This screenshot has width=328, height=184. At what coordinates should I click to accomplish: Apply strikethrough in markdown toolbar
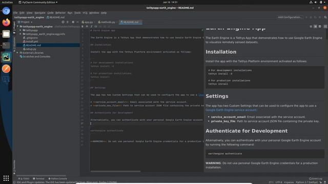click(87, 27)
